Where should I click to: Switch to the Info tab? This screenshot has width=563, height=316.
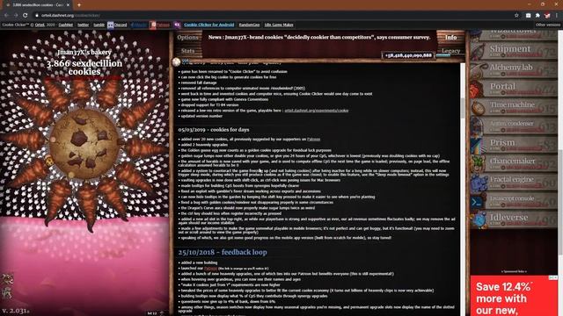[450, 37]
